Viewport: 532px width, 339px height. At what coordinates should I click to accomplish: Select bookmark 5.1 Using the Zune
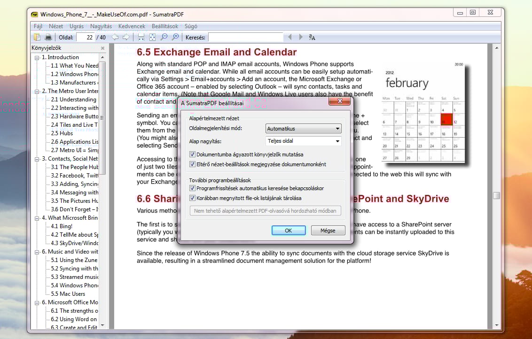(x=74, y=260)
